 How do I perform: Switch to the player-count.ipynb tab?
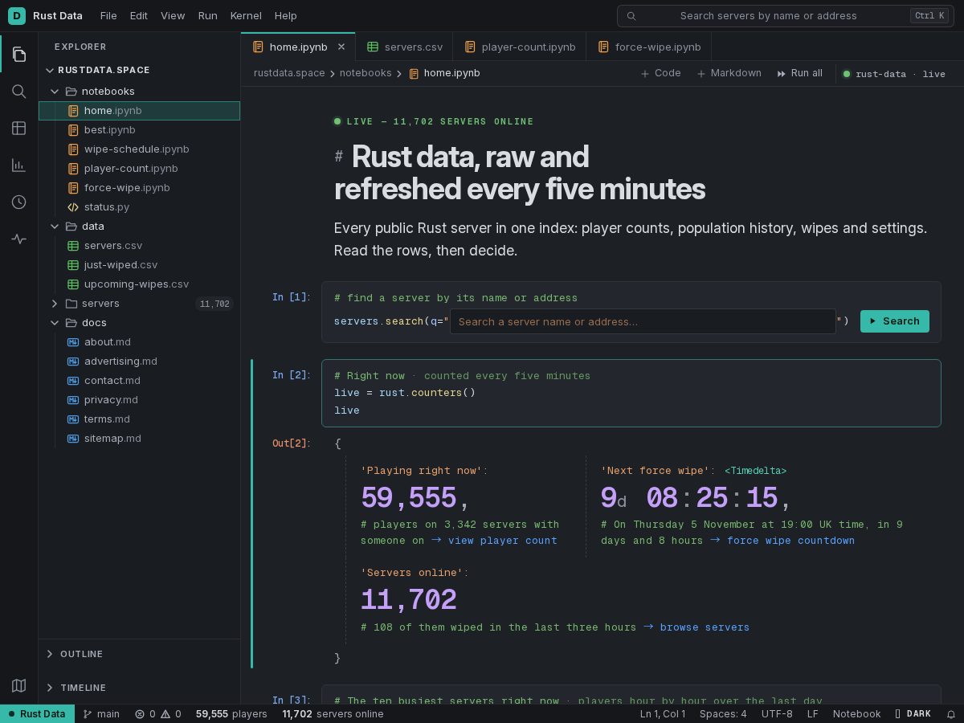click(520, 47)
